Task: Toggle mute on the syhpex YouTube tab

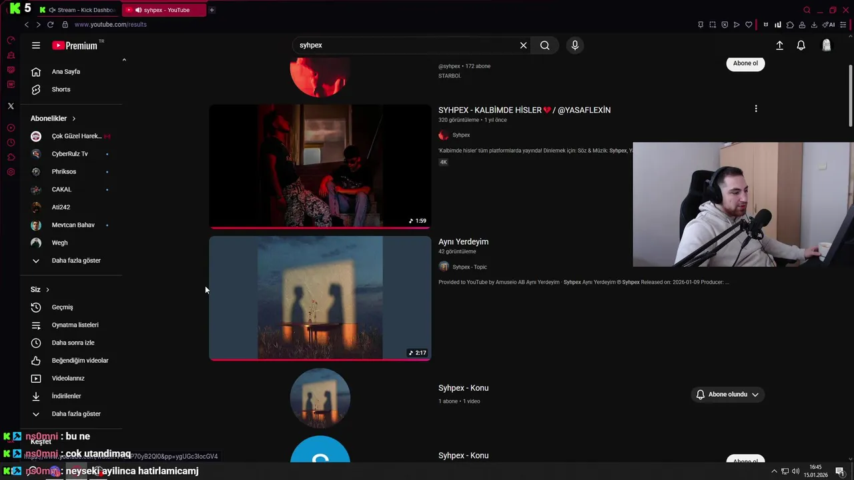Action: [x=138, y=10]
